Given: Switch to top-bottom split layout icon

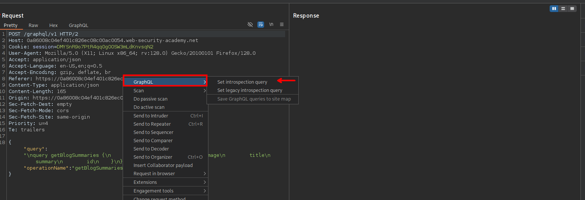Looking at the screenshot, I should point(563,9).
